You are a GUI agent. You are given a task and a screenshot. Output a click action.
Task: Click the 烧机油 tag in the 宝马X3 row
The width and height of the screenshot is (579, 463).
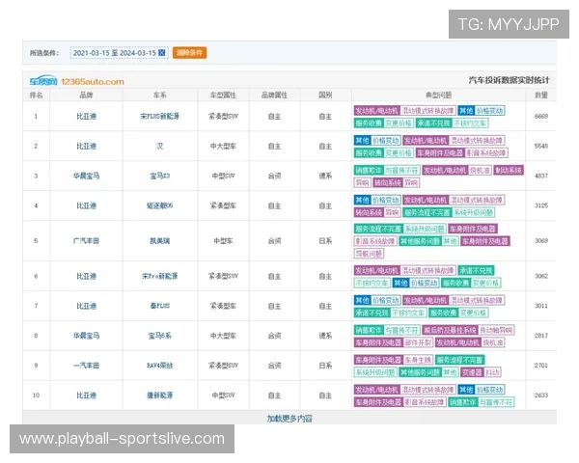[x=480, y=170]
